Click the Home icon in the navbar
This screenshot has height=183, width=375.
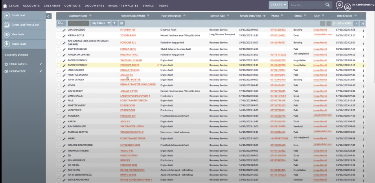tap(5, 5)
